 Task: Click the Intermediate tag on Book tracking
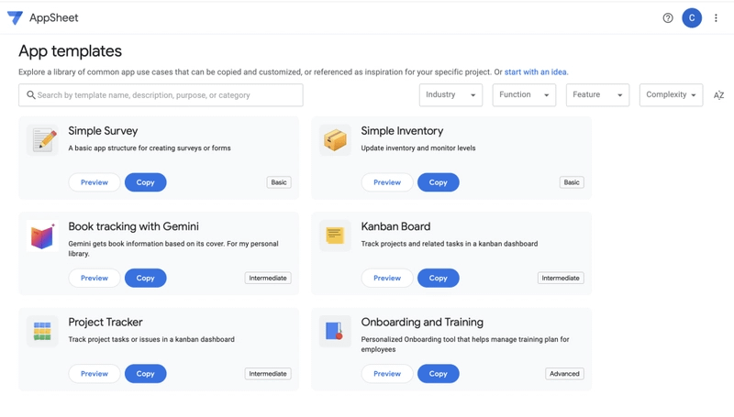[268, 279]
